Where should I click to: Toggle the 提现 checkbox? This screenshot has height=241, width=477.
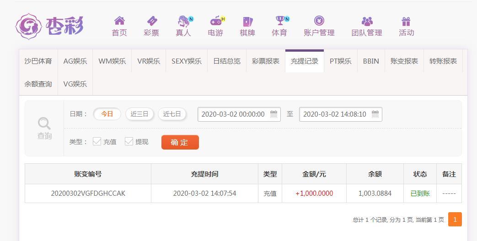coord(129,141)
